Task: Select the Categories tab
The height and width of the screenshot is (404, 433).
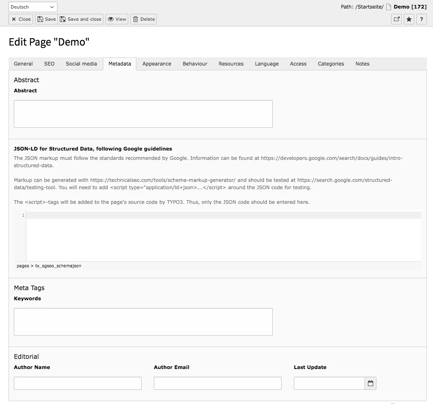Action: 330,63
